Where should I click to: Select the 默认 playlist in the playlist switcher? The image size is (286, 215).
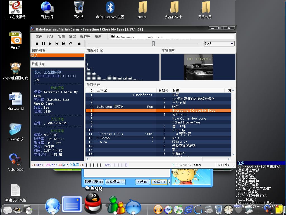click(57, 55)
